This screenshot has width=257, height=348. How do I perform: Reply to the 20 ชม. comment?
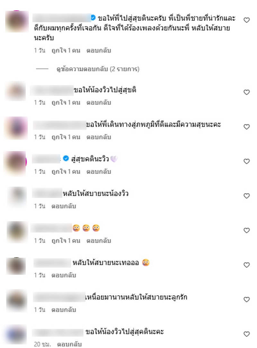(x=69, y=344)
